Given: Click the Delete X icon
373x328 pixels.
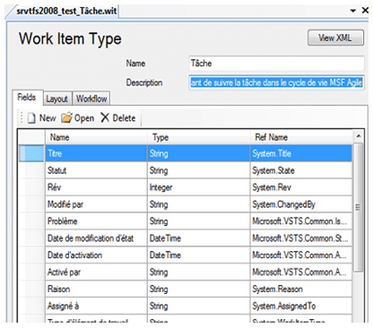Looking at the screenshot, I should coord(105,117).
